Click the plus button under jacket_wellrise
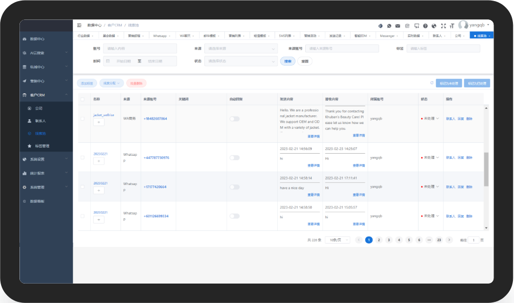Image resolution: width=514 pixels, height=303 pixels. (99, 122)
